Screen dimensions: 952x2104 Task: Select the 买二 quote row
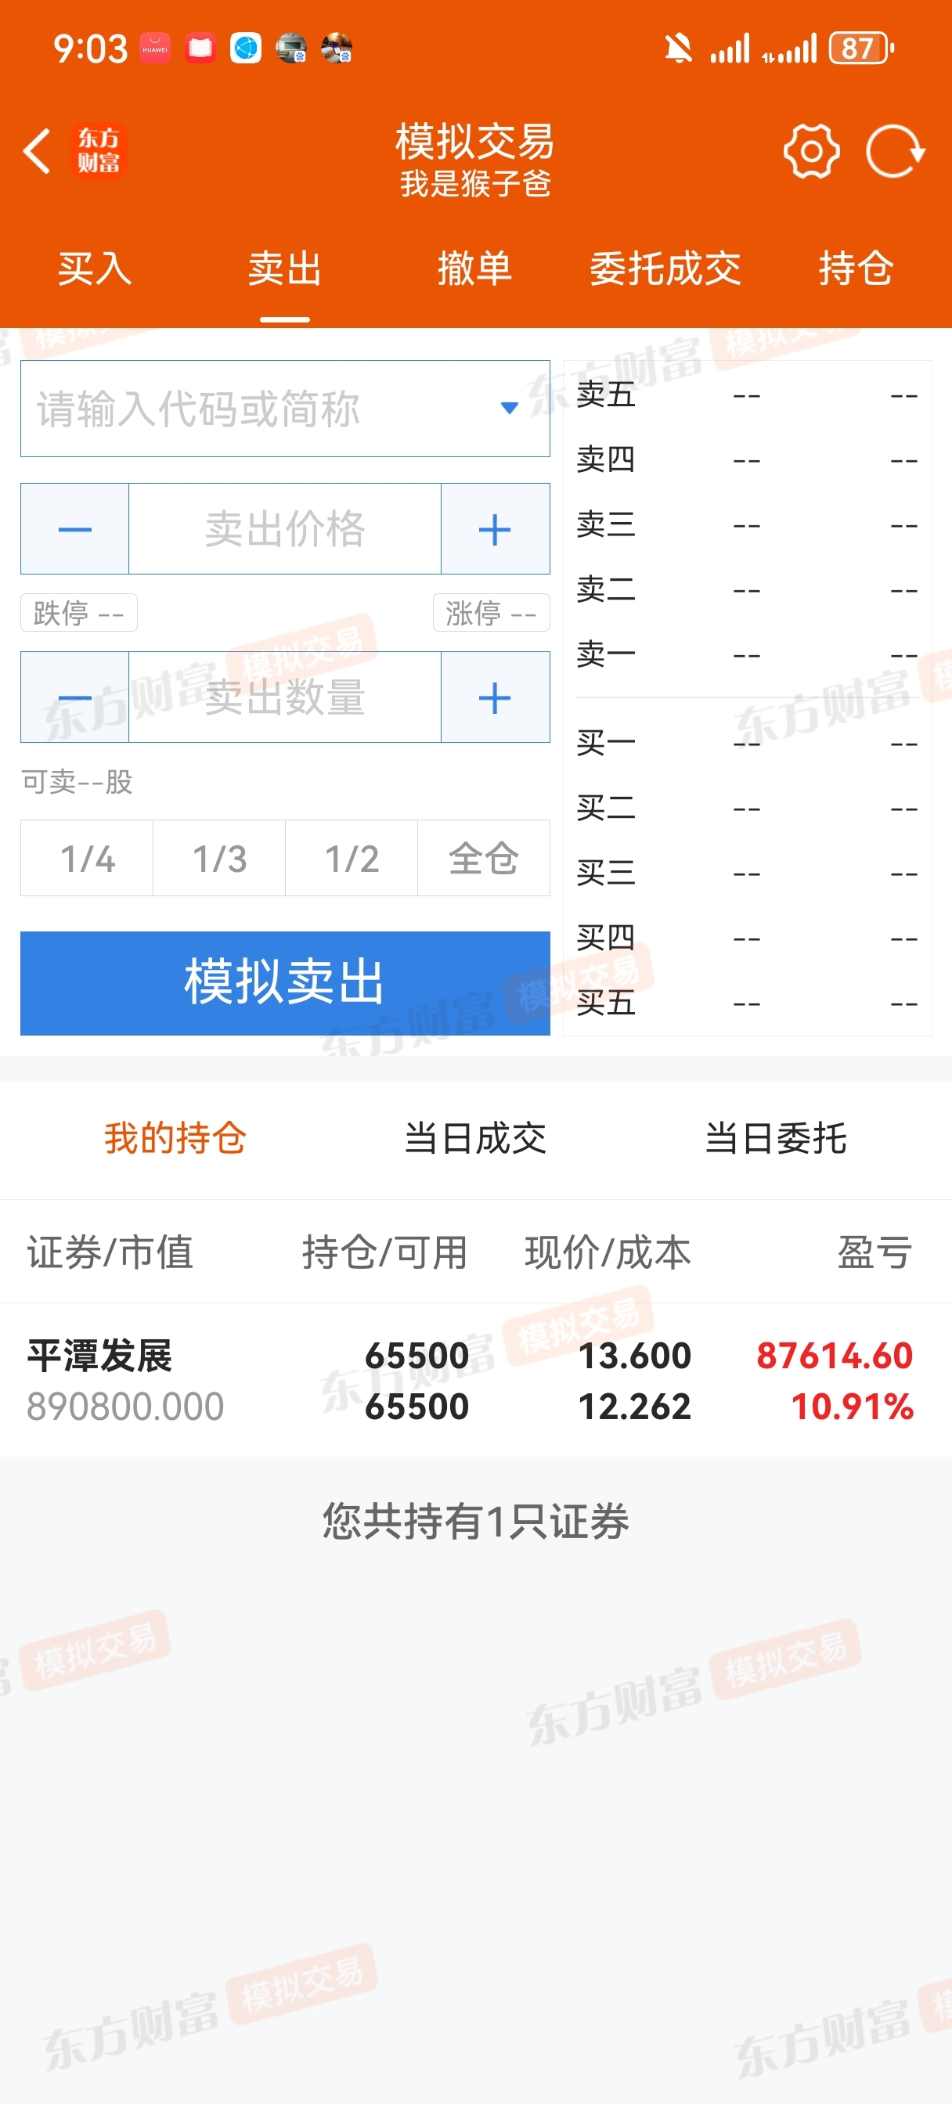tap(748, 808)
